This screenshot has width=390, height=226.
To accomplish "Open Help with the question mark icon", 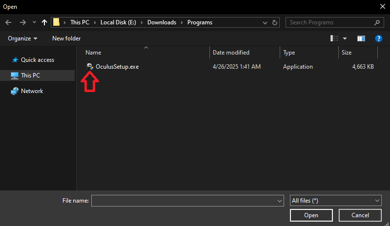I will (x=379, y=38).
